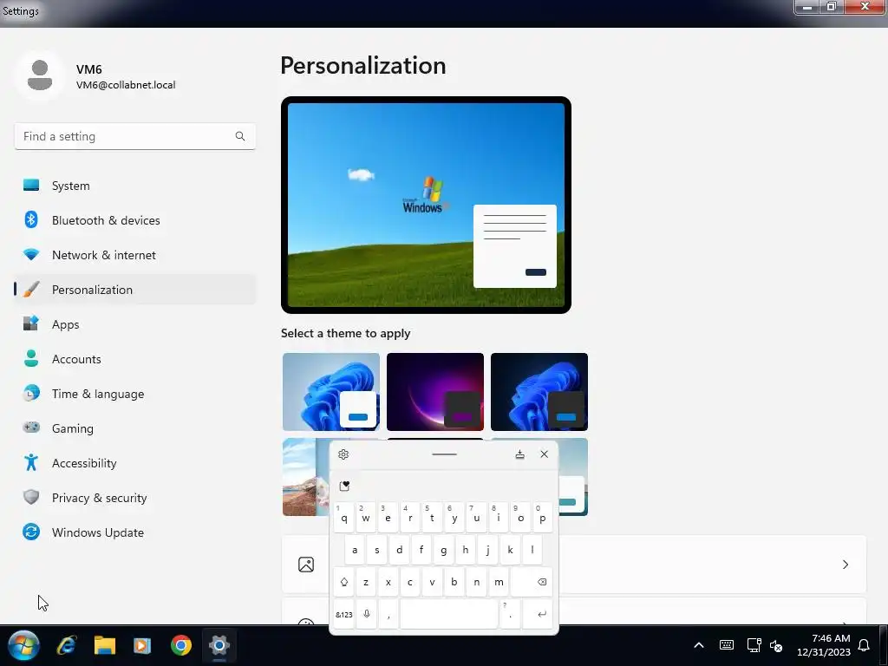Apply the beach landscape theme

point(306,477)
